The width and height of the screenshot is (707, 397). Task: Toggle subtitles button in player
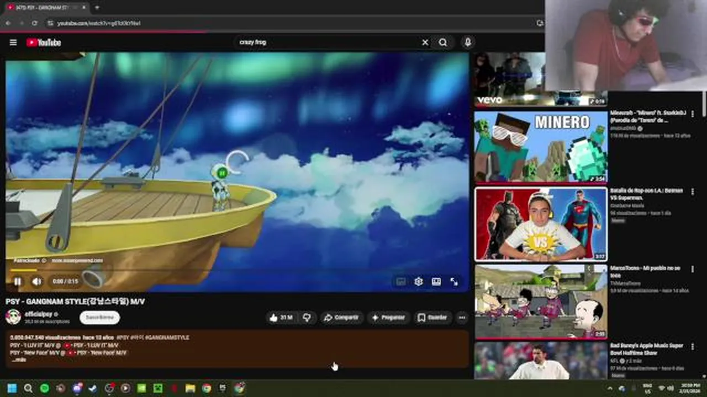(x=401, y=282)
